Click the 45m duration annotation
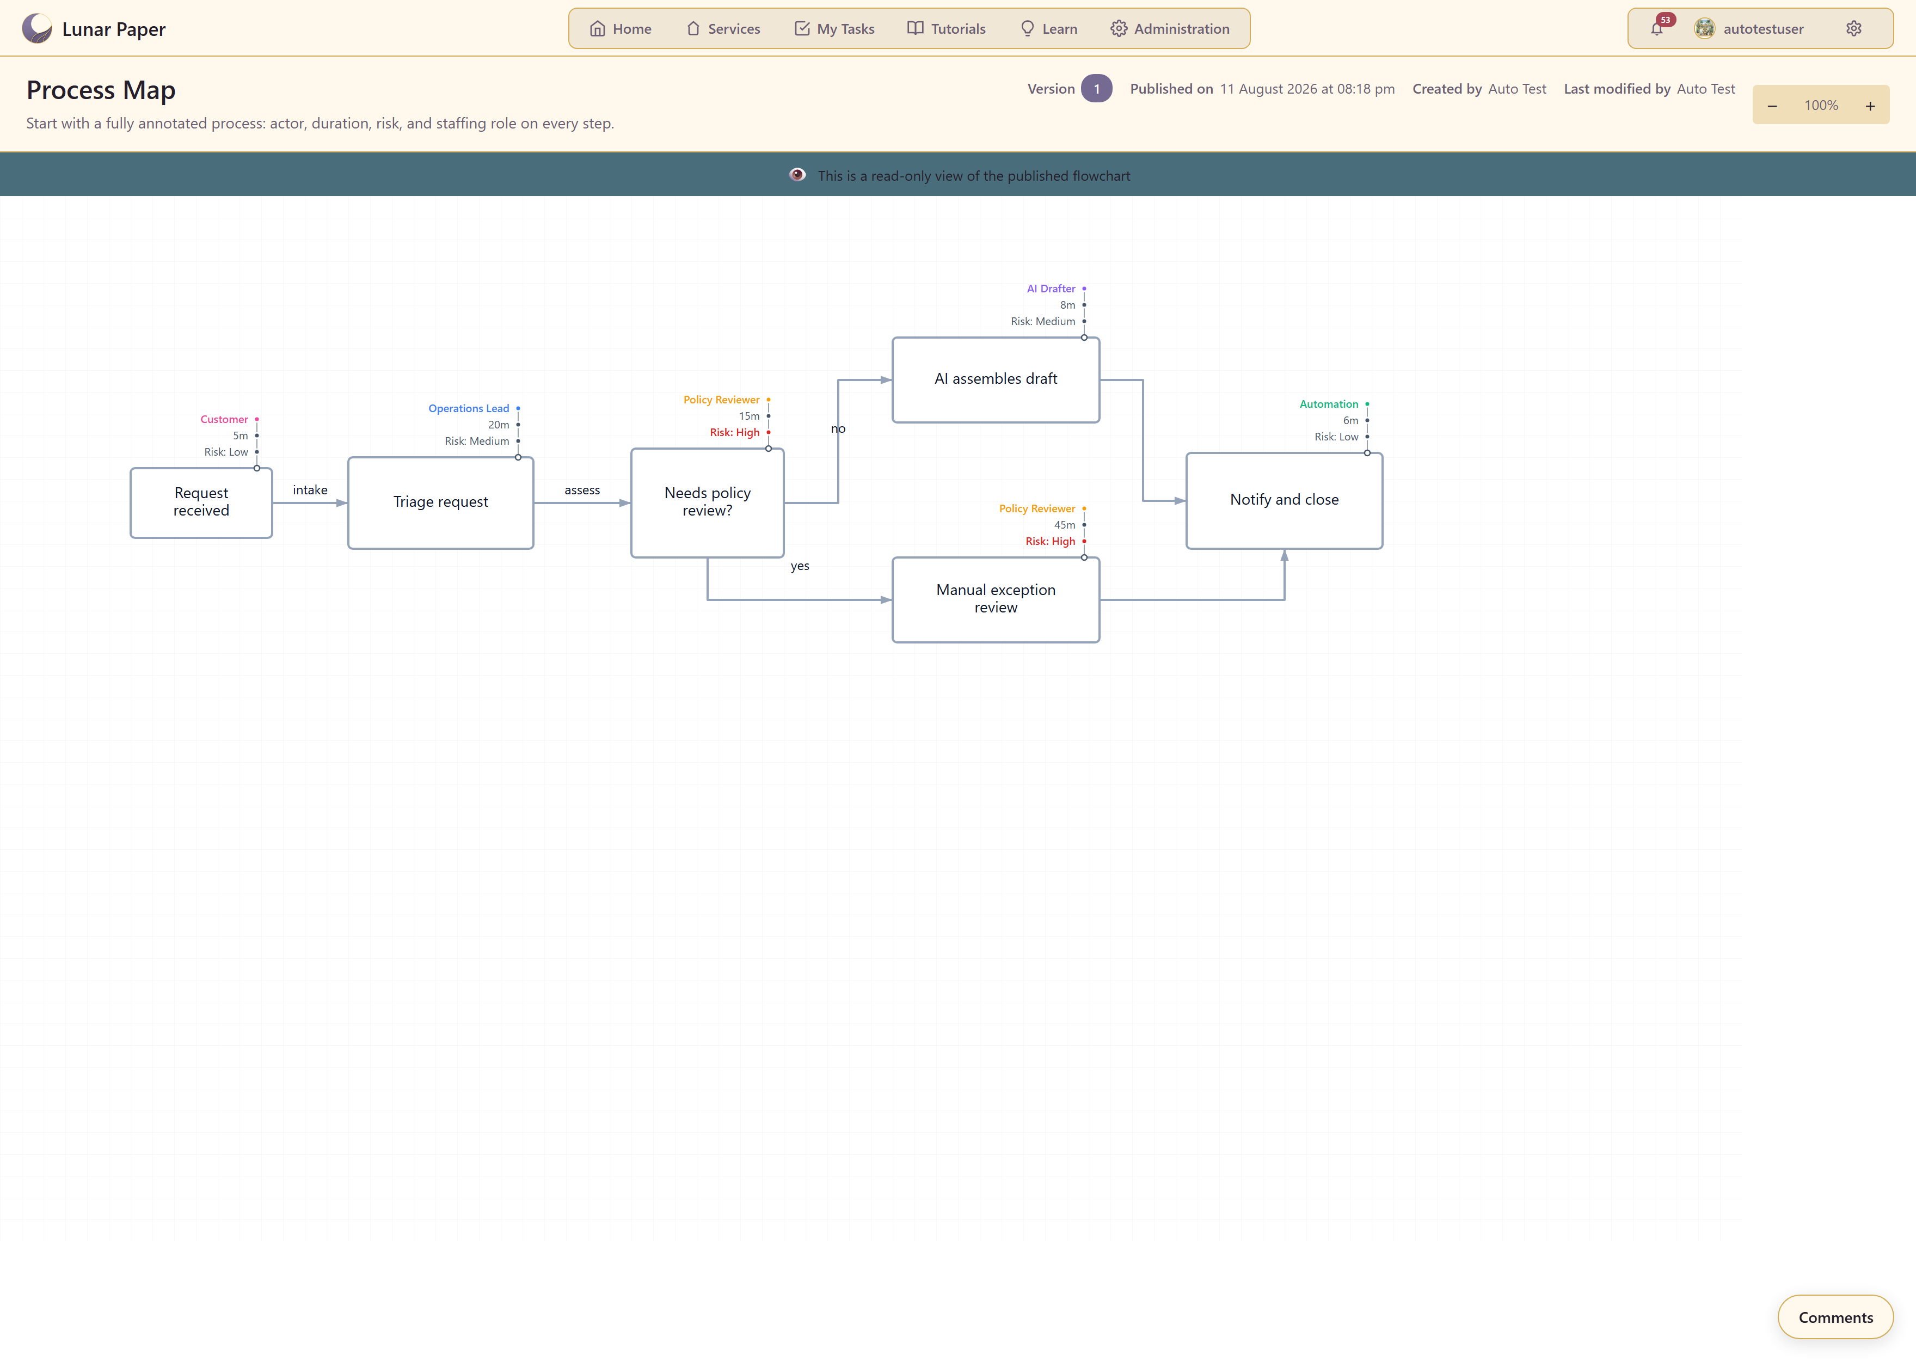 pyautogui.click(x=1064, y=525)
